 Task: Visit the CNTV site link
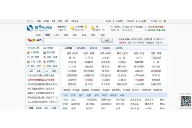click(x=139, y=58)
